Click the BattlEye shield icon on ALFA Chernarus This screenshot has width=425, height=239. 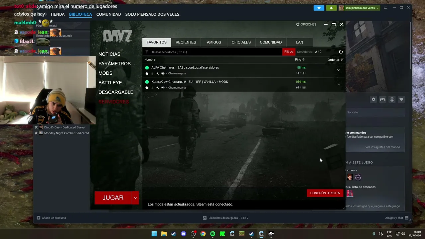click(x=163, y=73)
